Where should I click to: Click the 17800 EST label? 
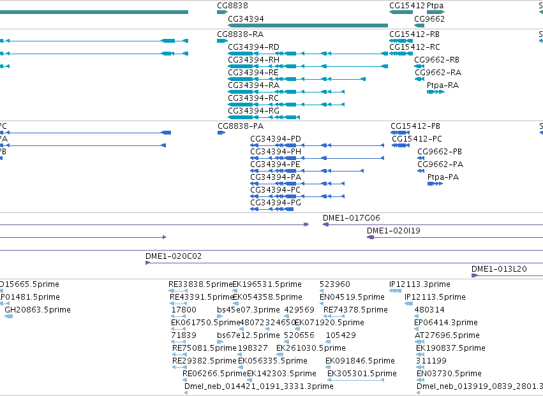pyautogui.click(x=184, y=310)
